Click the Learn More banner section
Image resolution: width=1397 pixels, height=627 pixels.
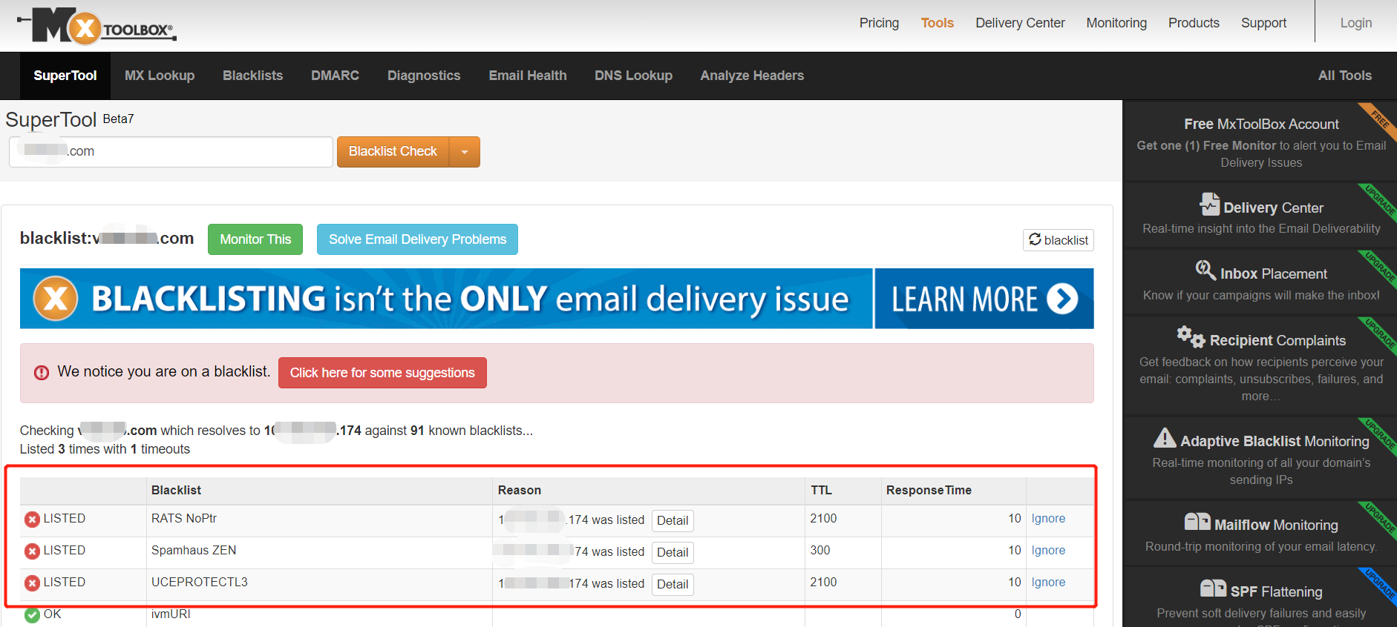click(984, 299)
